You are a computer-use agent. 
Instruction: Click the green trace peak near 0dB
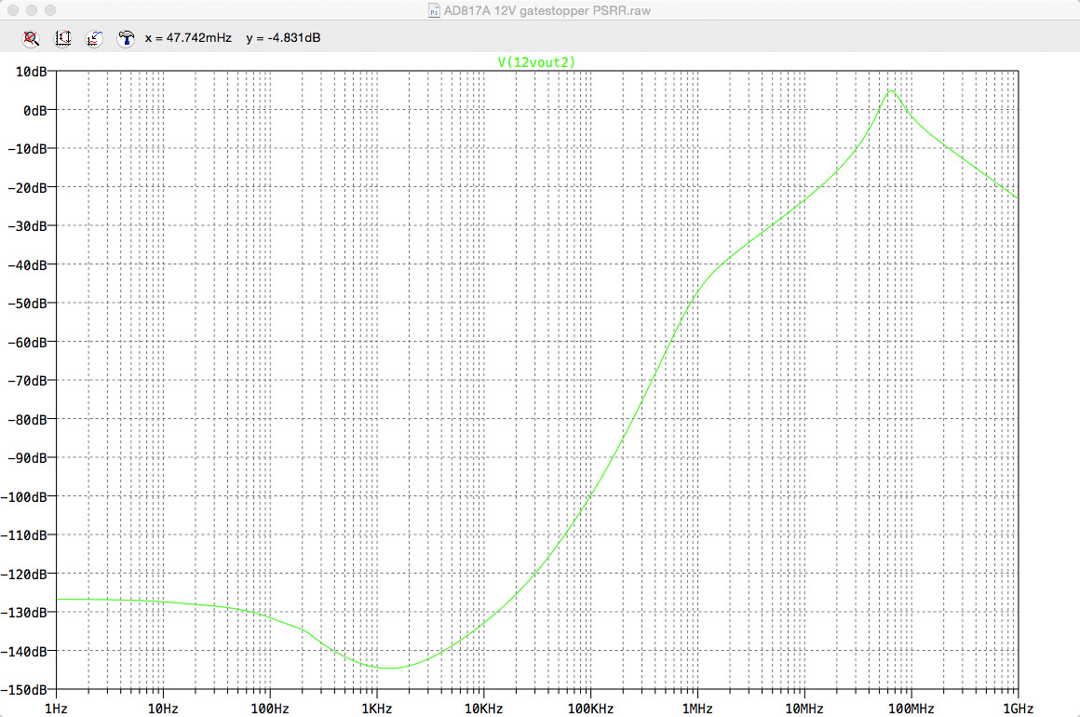891,91
